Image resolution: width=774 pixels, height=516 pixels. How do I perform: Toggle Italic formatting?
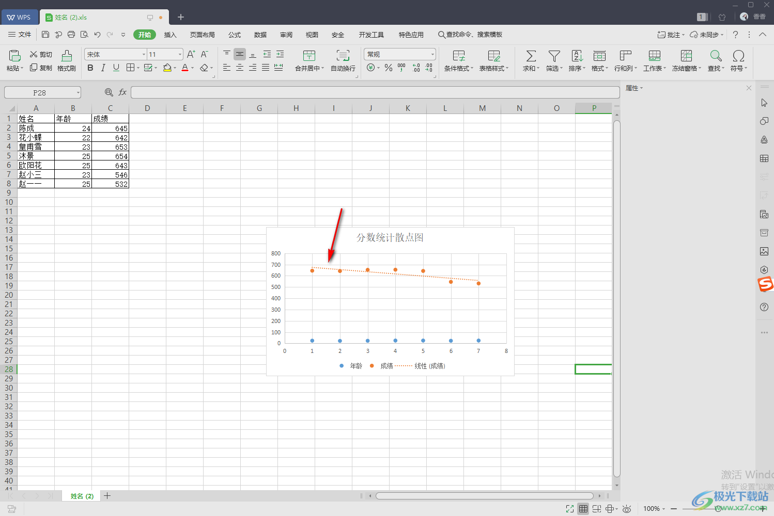click(x=103, y=68)
